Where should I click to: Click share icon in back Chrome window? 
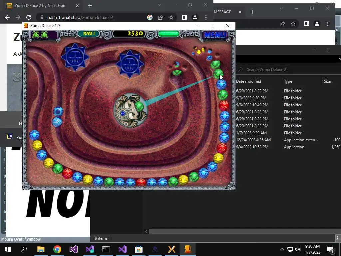click(282, 24)
